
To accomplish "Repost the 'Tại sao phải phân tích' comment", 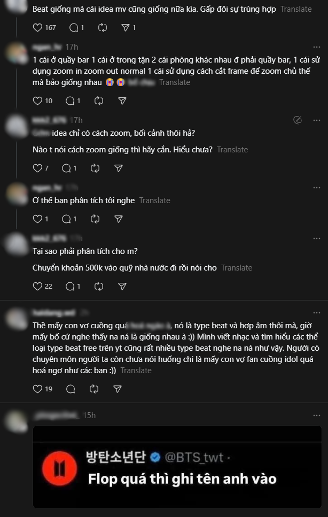I will [99, 286].
